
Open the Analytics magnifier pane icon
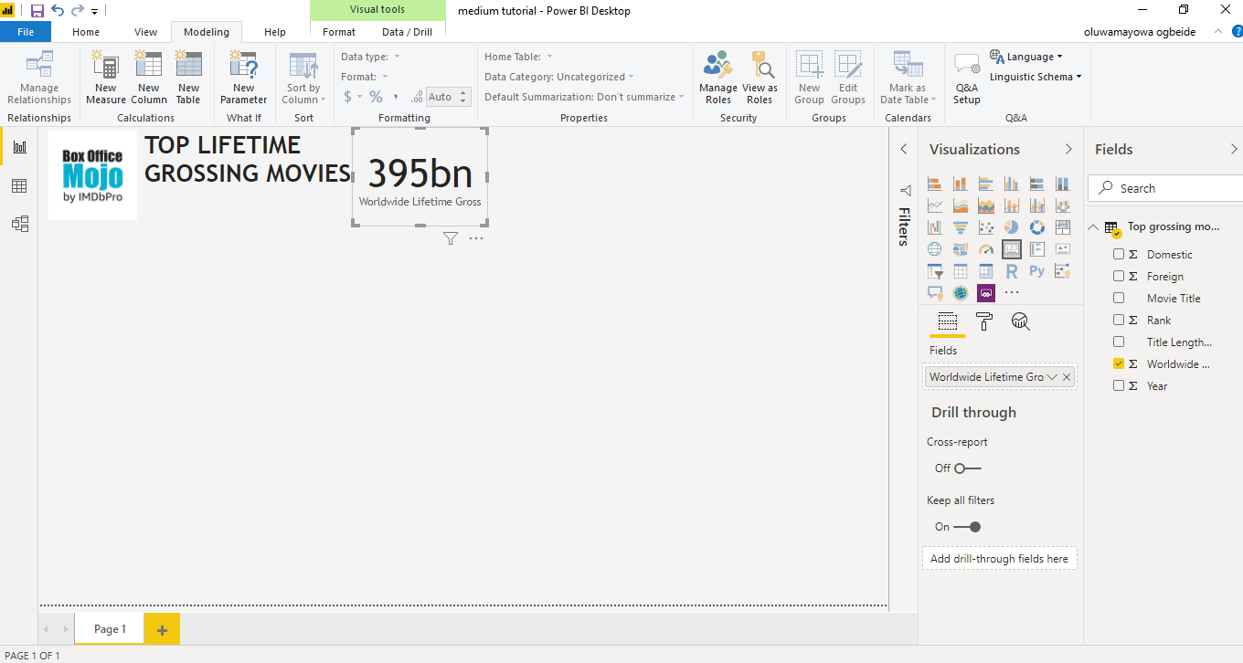click(1021, 321)
